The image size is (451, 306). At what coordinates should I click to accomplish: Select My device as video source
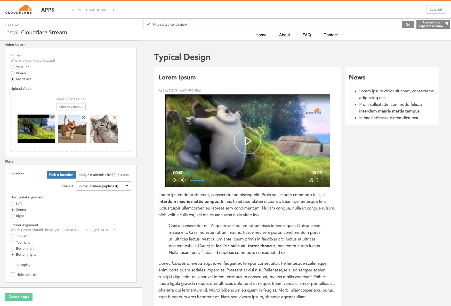click(12, 79)
